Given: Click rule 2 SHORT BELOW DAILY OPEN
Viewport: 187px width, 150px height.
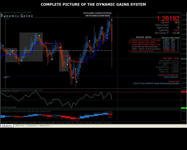Looking at the screenshot, I should coord(142,42).
